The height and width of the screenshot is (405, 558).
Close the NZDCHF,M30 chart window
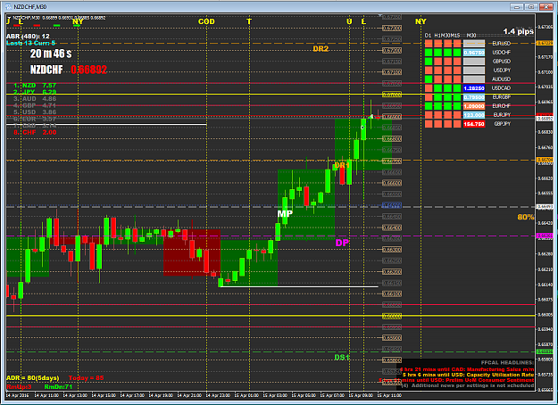click(x=546, y=7)
